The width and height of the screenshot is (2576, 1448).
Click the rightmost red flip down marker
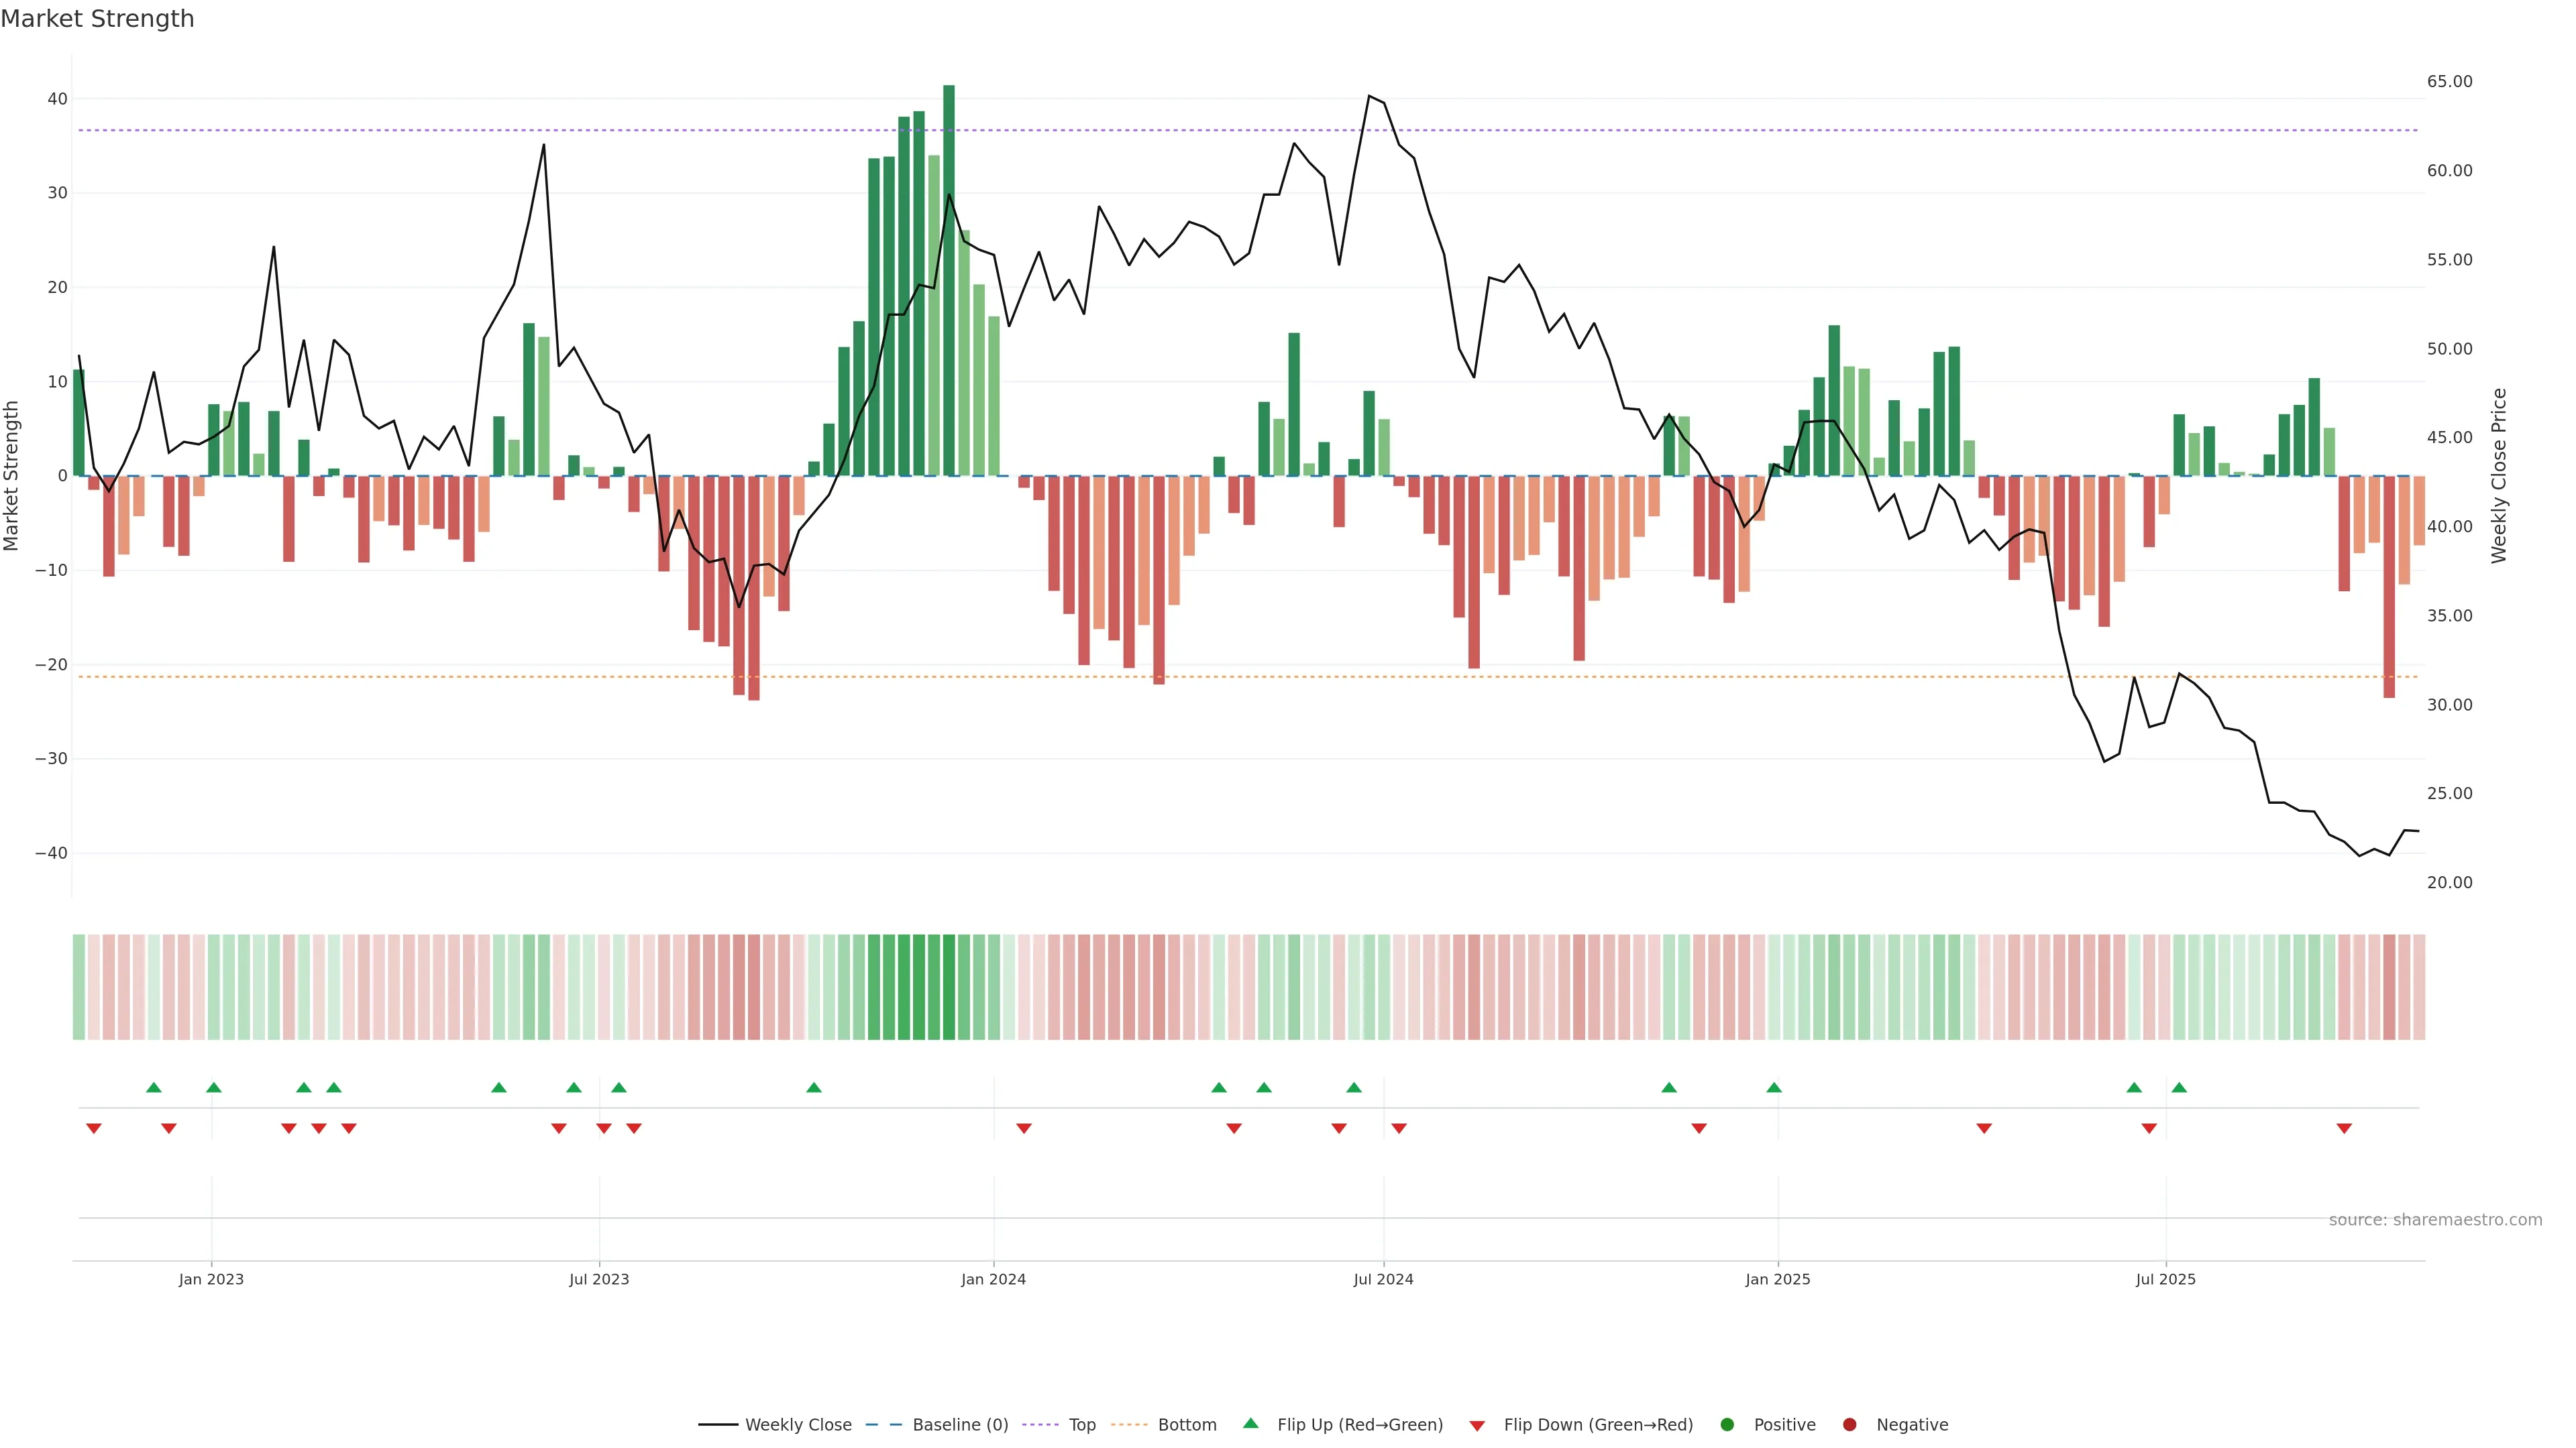pyautogui.click(x=2344, y=1128)
